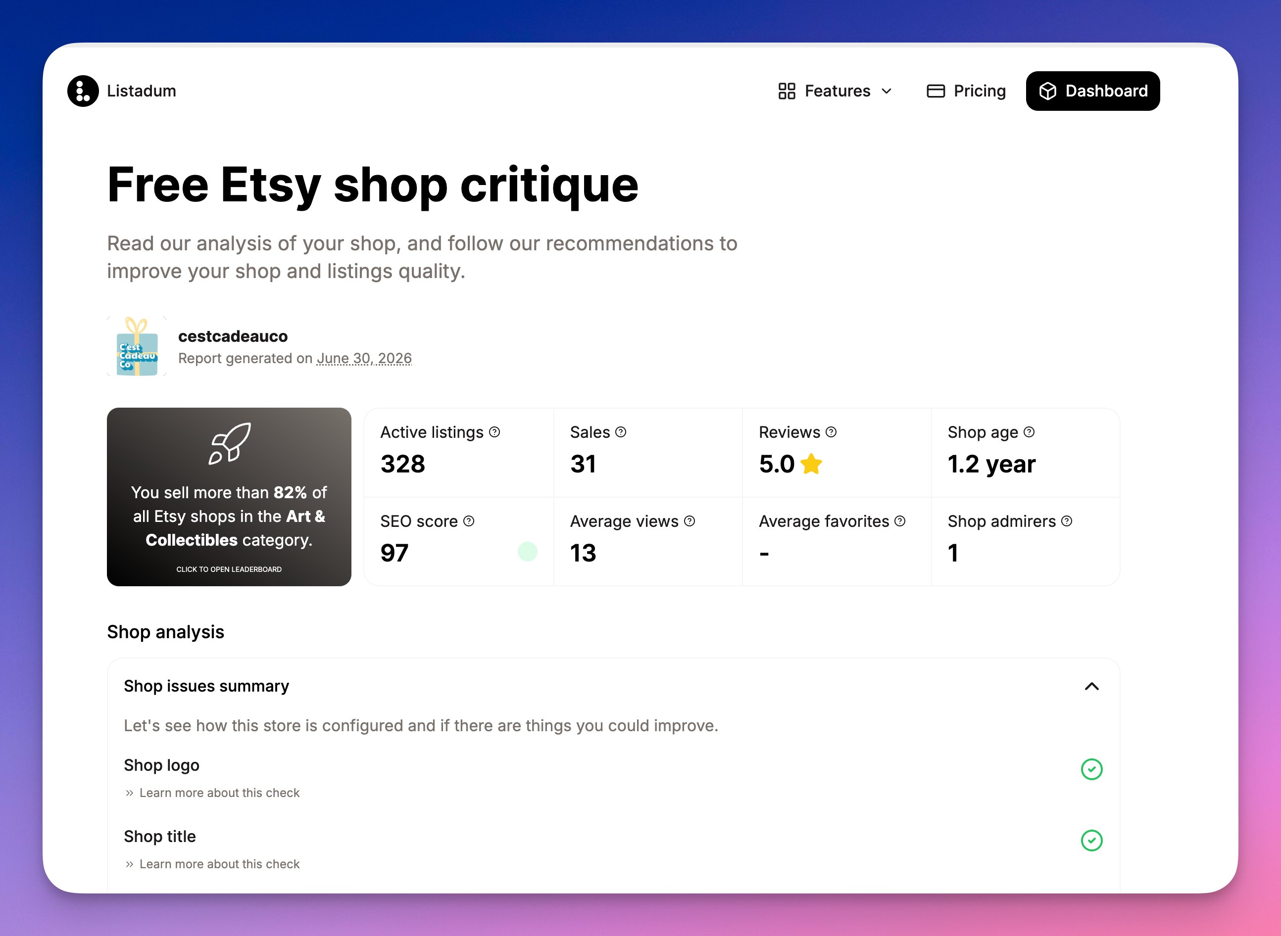The image size is (1281, 936).
Task: Click the Average views value 13
Action: coord(583,553)
